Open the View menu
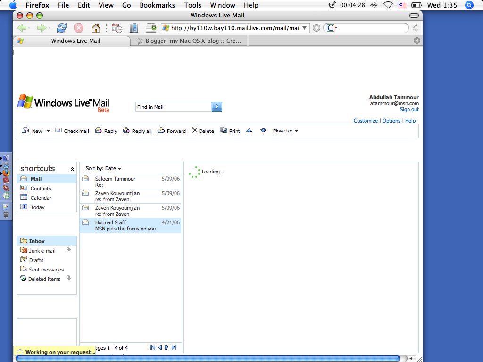The width and height of the screenshot is (483, 362). pyautogui.click(x=106, y=5)
